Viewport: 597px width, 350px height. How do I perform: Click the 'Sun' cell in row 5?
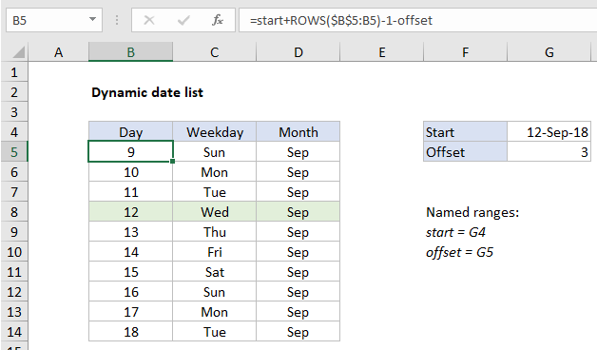point(214,152)
